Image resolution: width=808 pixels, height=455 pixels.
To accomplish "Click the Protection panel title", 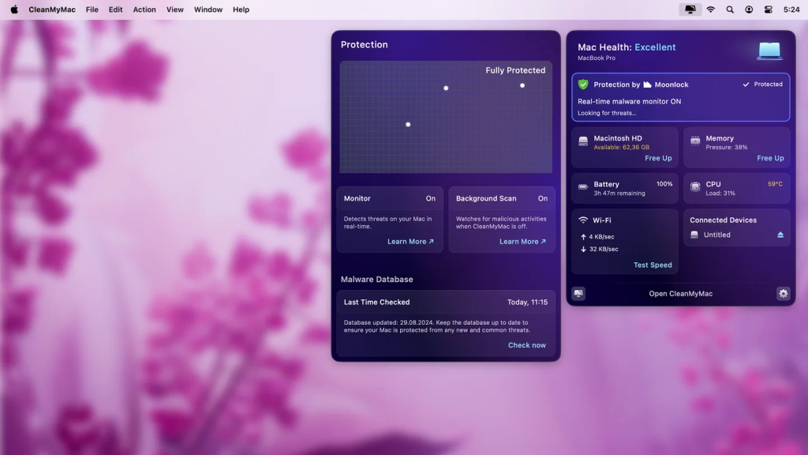I will tap(364, 45).
